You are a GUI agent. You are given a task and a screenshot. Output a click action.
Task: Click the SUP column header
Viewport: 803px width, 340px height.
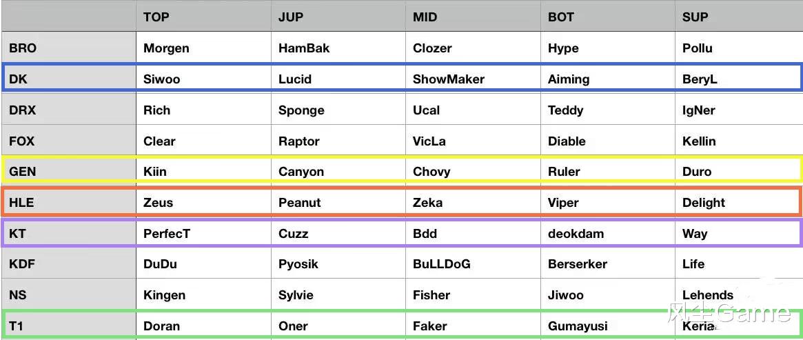pyautogui.click(x=738, y=17)
